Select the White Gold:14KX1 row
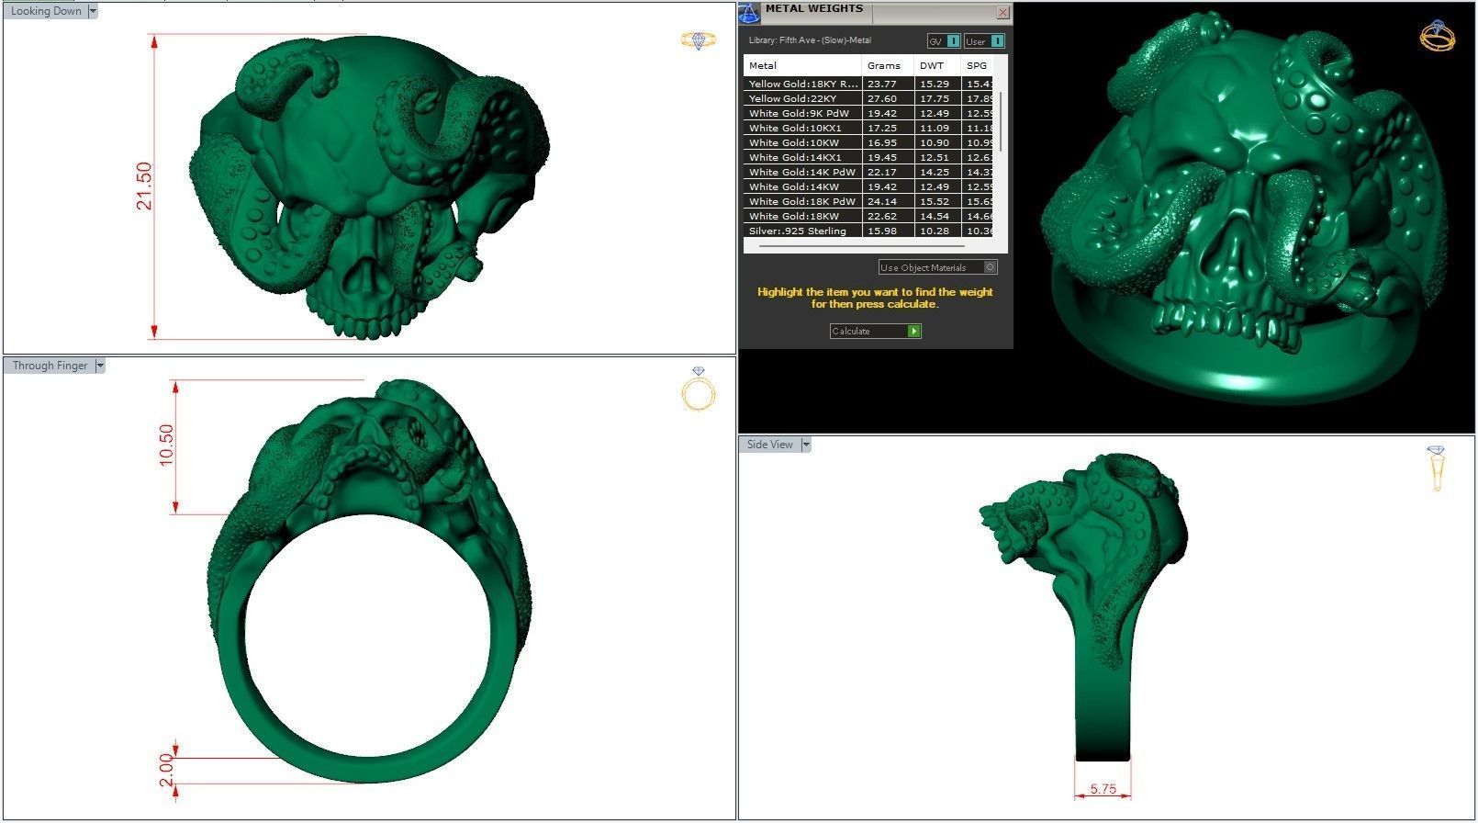The height and width of the screenshot is (823, 1478). coord(868,157)
